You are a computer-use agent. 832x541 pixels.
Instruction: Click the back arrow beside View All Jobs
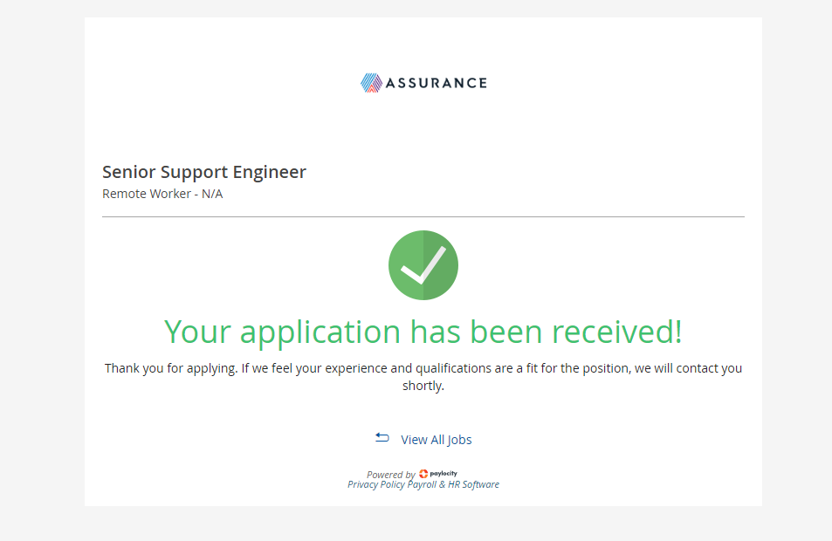(382, 437)
